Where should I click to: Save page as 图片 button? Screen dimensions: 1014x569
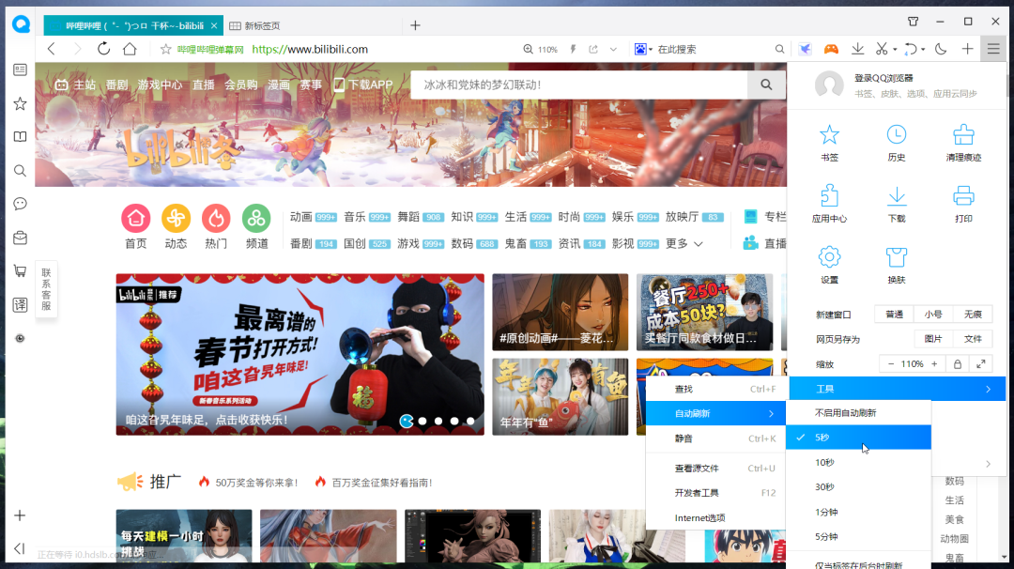point(933,339)
